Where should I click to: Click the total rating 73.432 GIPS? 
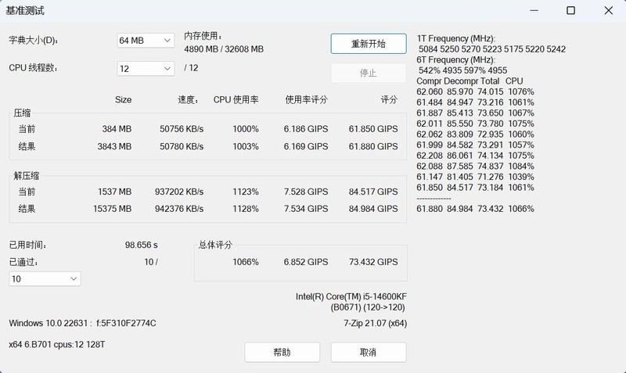pyautogui.click(x=373, y=262)
